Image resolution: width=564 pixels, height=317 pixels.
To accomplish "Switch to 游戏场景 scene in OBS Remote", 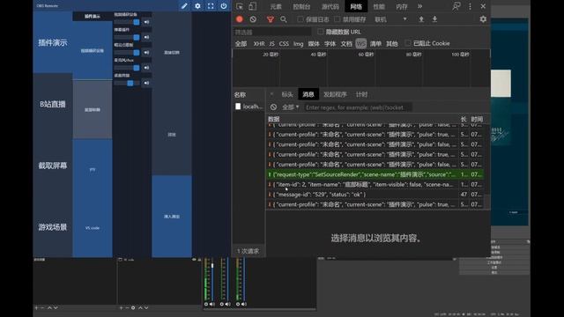I will pyautogui.click(x=53, y=227).
